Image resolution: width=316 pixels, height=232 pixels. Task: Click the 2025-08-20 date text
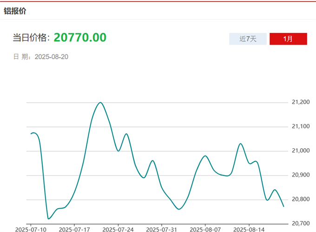point(52,57)
